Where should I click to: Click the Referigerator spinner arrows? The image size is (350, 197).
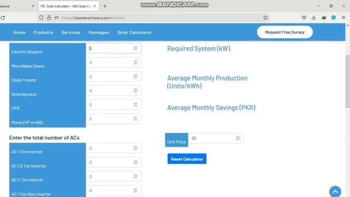(136, 91)
